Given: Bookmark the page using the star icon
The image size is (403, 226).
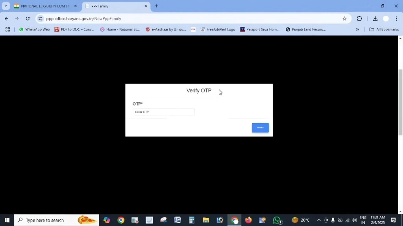Looking at the screenshot, I should [x=344, y=18].
